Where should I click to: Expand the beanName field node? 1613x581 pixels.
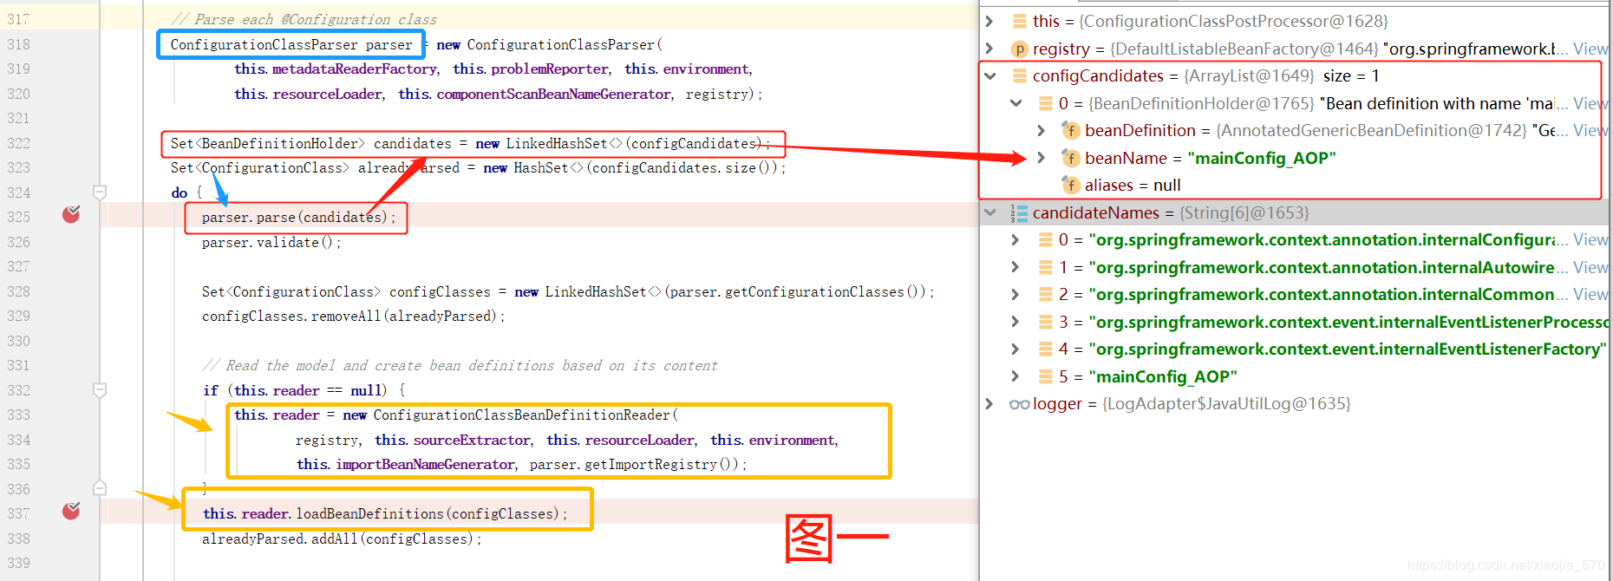[1042, 158]
